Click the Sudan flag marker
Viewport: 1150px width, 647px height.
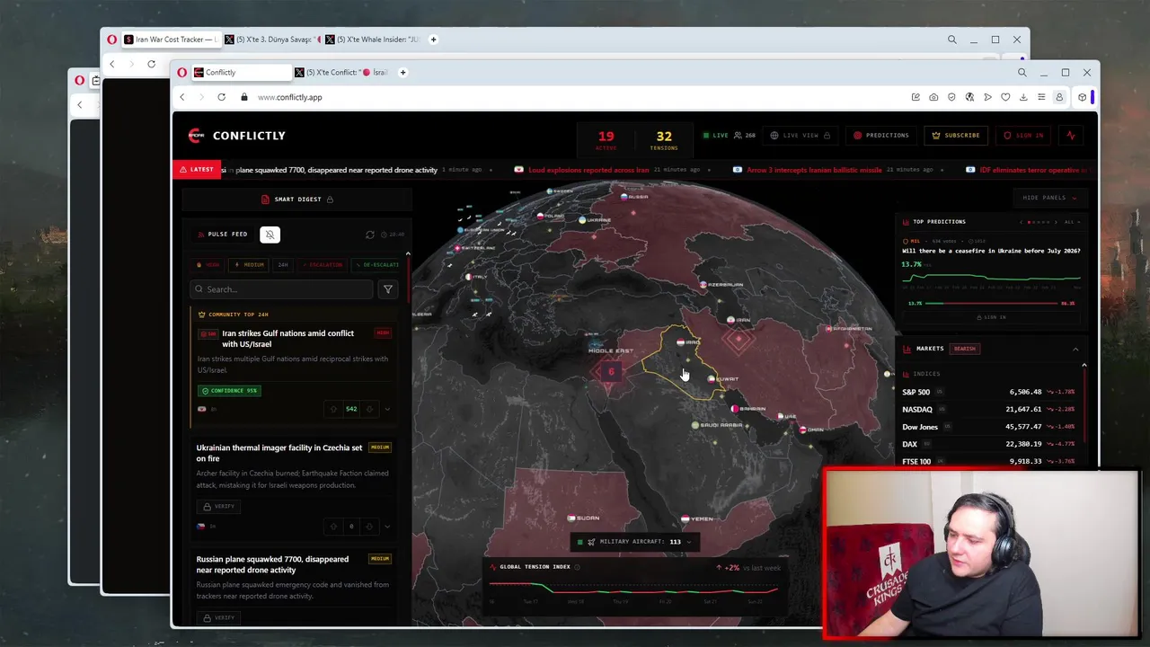tap(571, 518)
